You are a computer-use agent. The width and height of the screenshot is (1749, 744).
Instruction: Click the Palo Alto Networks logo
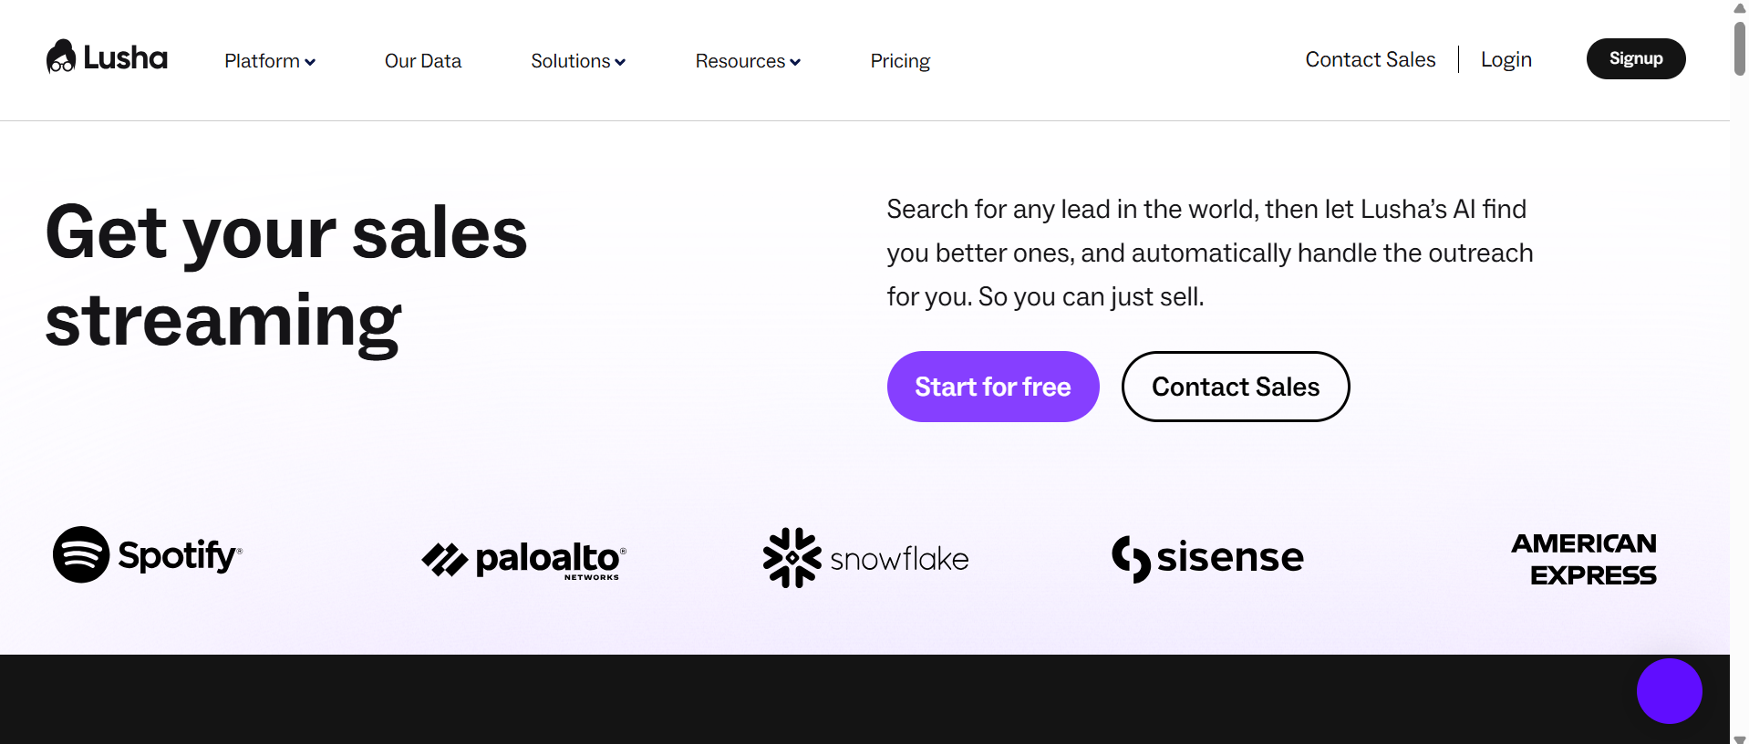pyautogui.click(x=524, y=560)
